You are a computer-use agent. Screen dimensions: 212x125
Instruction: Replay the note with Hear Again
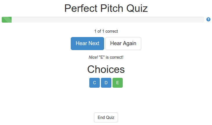[x=123, y=43]
